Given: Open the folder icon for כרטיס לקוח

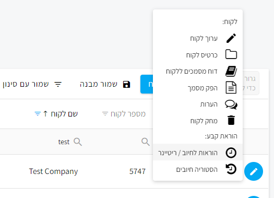Looking at the screenshot, I should 231,54.
